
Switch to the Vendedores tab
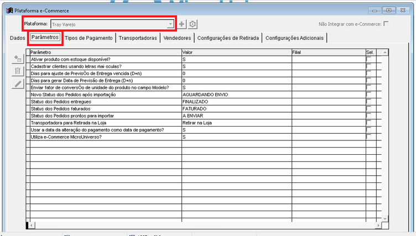click(x=177, y=38)
